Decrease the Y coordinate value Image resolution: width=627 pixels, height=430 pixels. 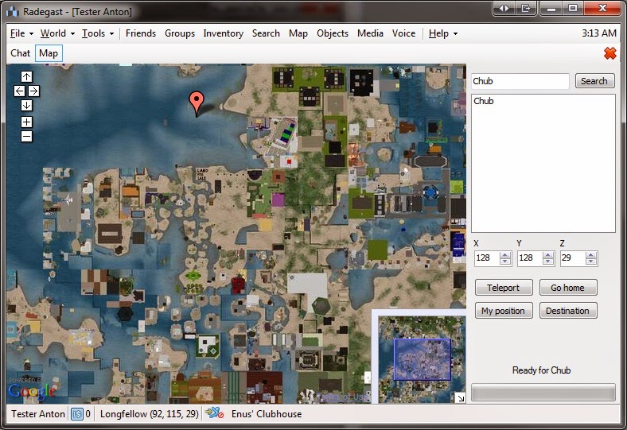pyautogui.click(x=548, y=261)
